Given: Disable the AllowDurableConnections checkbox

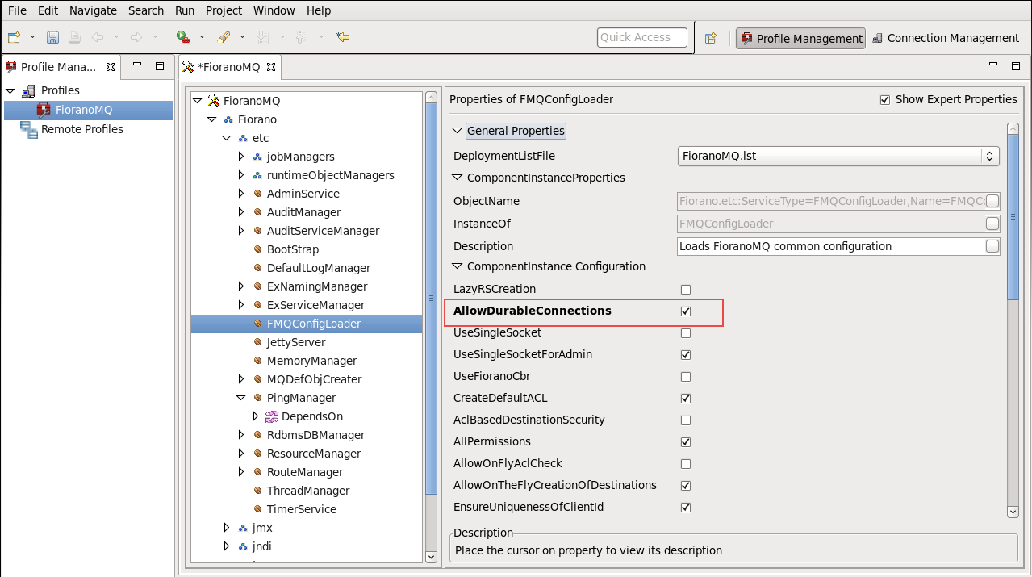Looking at the screenshot, I should pyautogui.click(x=686, y=311).
